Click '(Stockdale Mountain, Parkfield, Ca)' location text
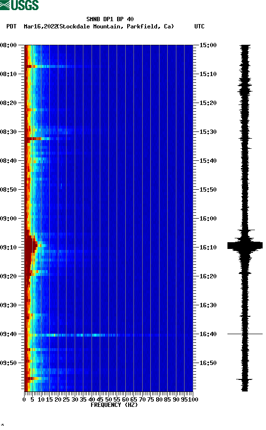This screenshot has height=430, width=266. [115, 26]
